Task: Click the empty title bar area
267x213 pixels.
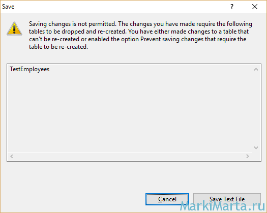Action: point(119,7)
